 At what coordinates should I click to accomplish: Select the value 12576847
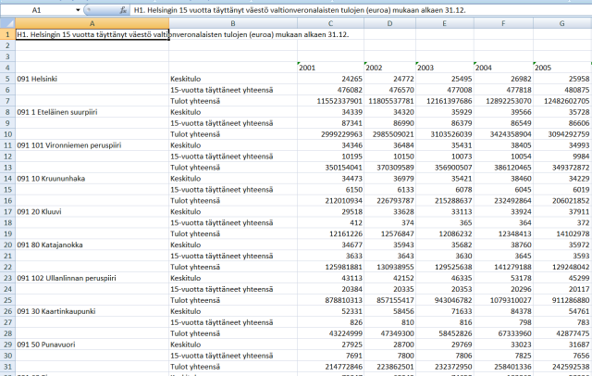pyautogui.click(x=389, y=234)
